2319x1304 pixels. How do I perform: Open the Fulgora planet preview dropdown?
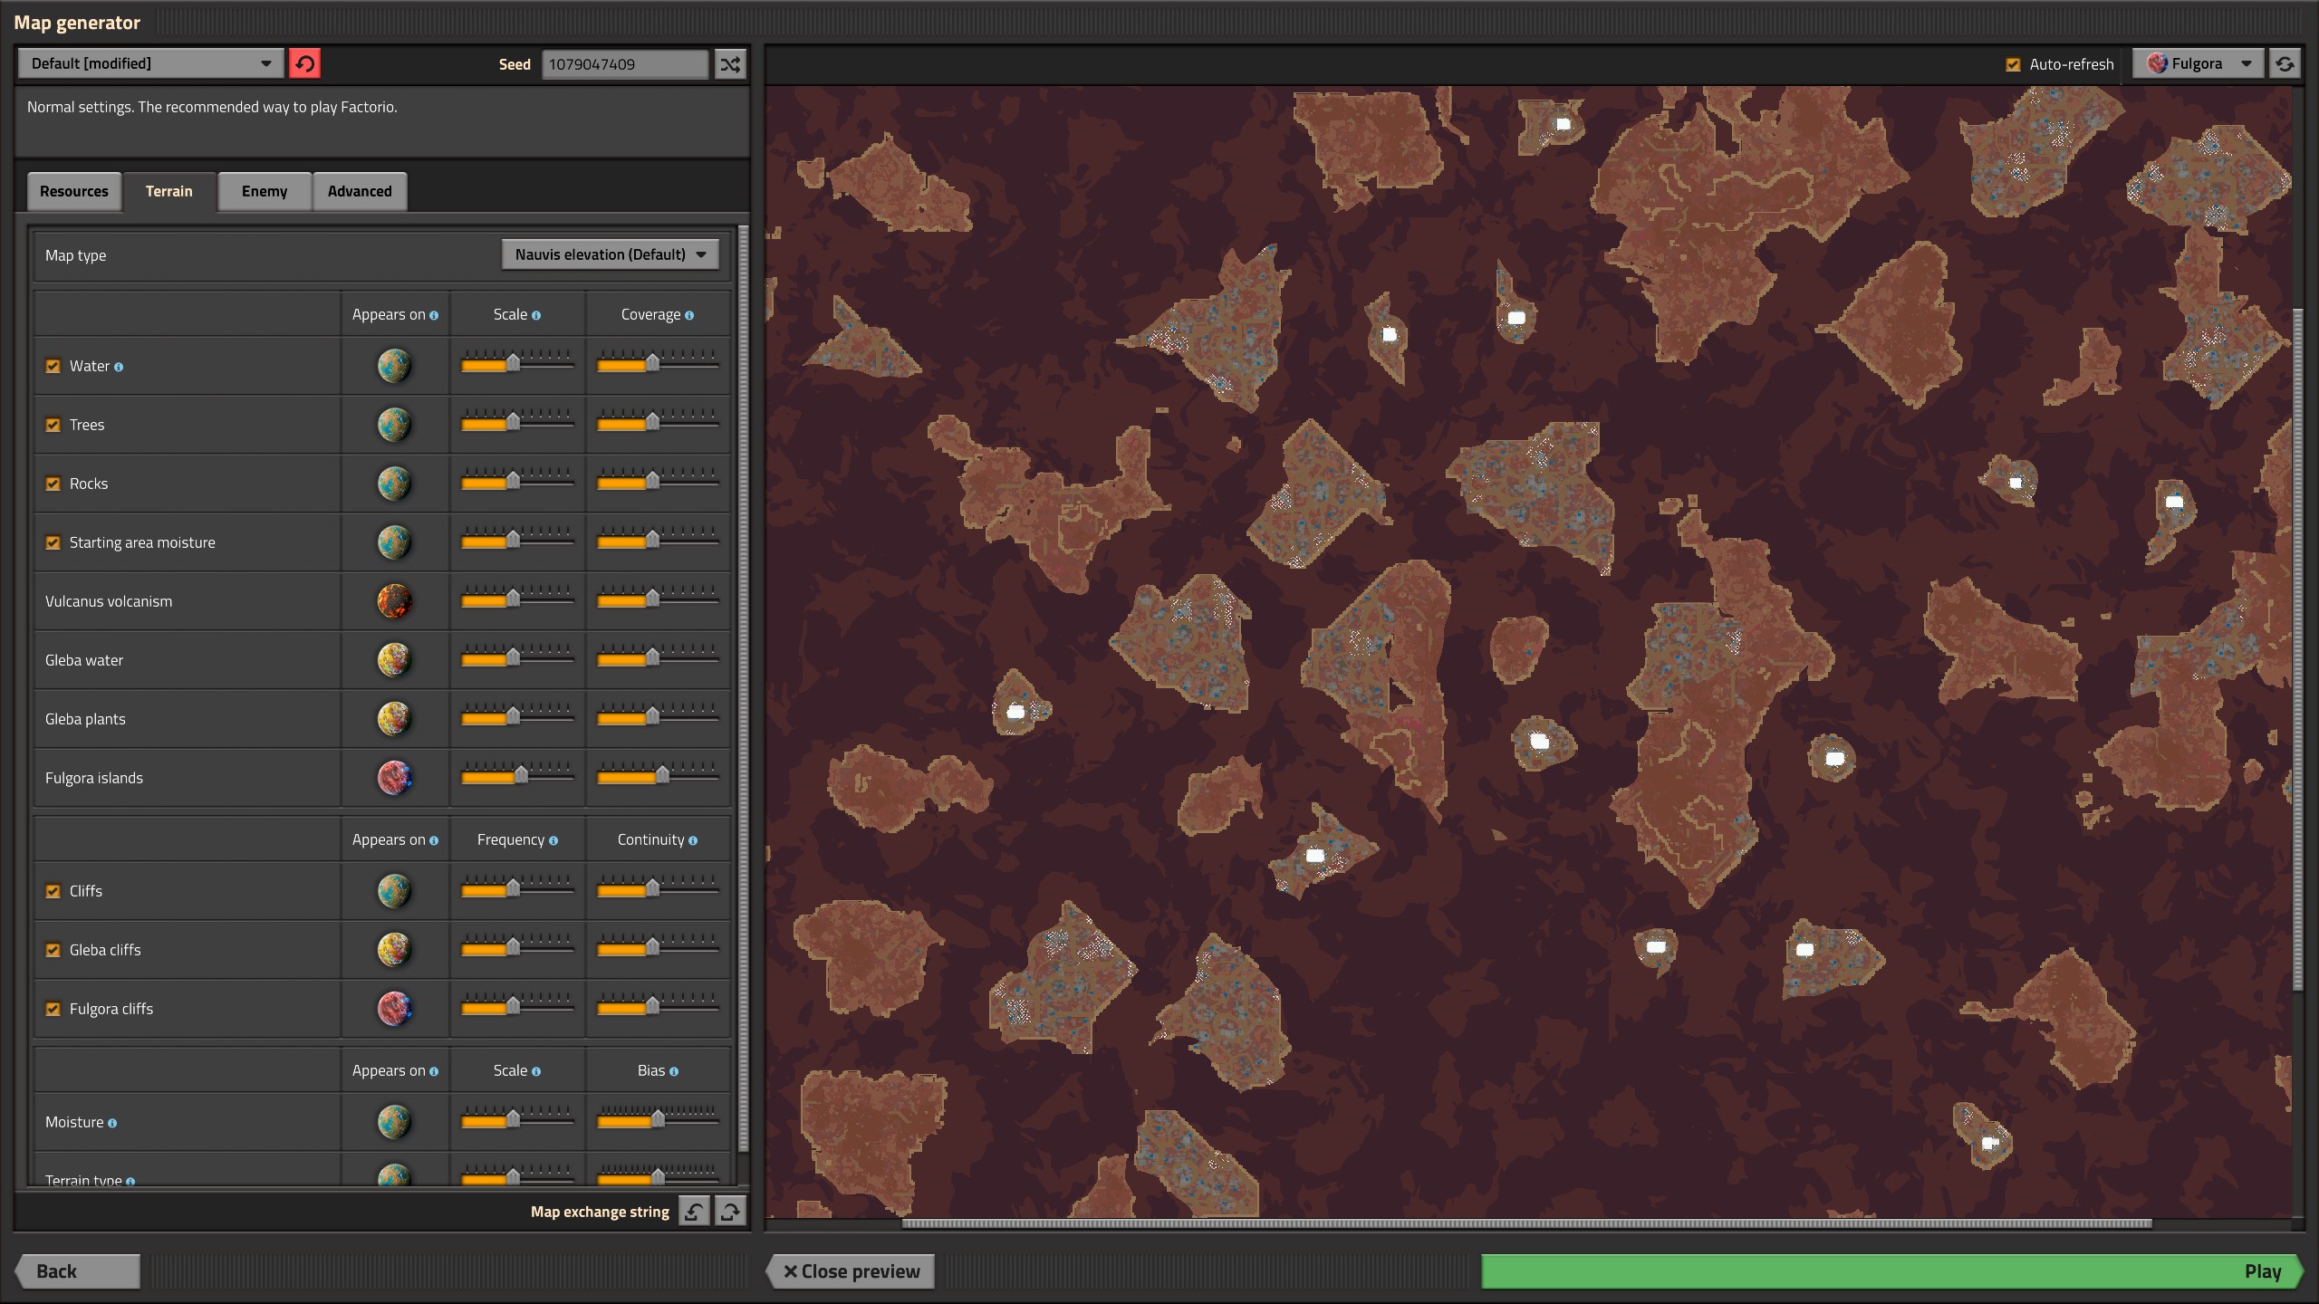[x=2198, y=63]
